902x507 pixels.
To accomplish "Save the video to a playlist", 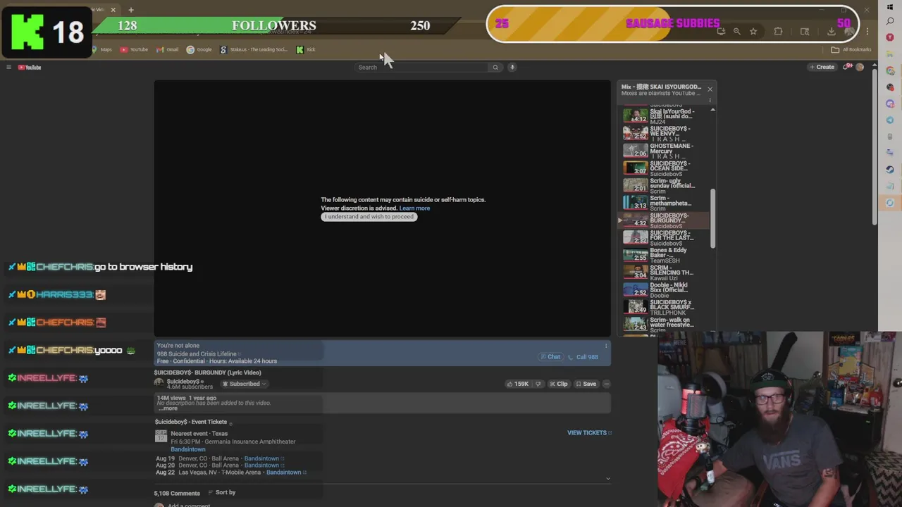I will [x=586, y=384].
